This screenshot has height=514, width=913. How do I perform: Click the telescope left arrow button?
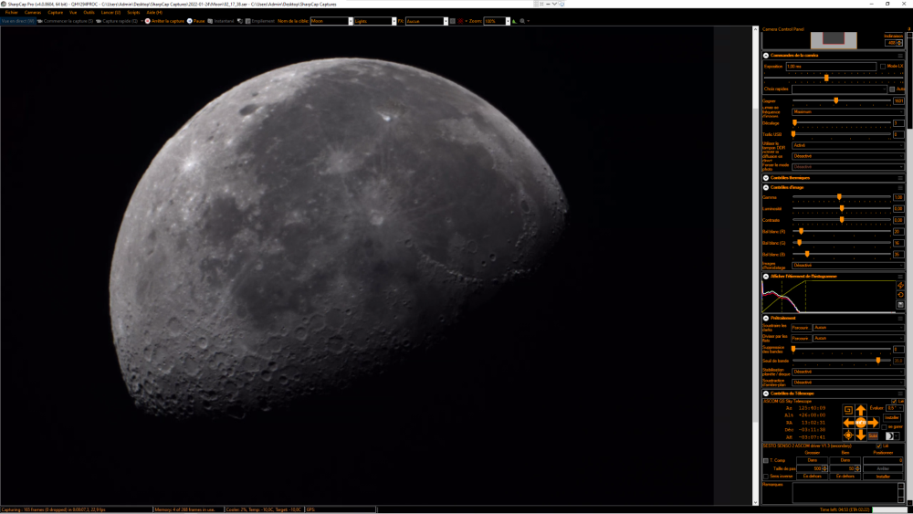[x=848, y=423]
